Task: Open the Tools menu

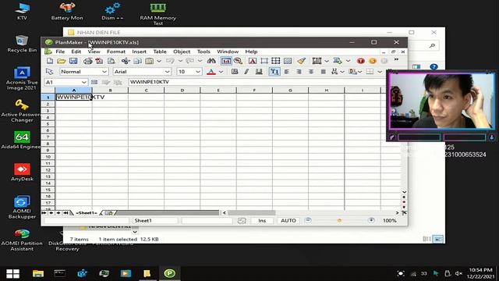Action: 203,52
